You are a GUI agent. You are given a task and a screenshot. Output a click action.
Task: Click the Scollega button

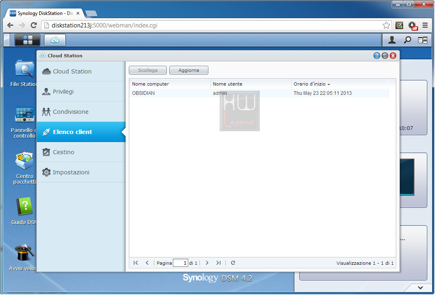click(148, 71)
